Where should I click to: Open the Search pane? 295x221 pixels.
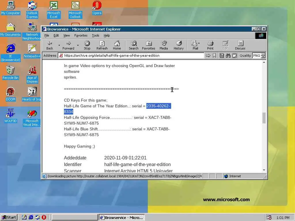click(x=134, y=45)
